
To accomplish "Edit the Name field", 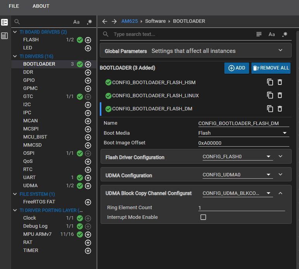I will click(244, 124).
